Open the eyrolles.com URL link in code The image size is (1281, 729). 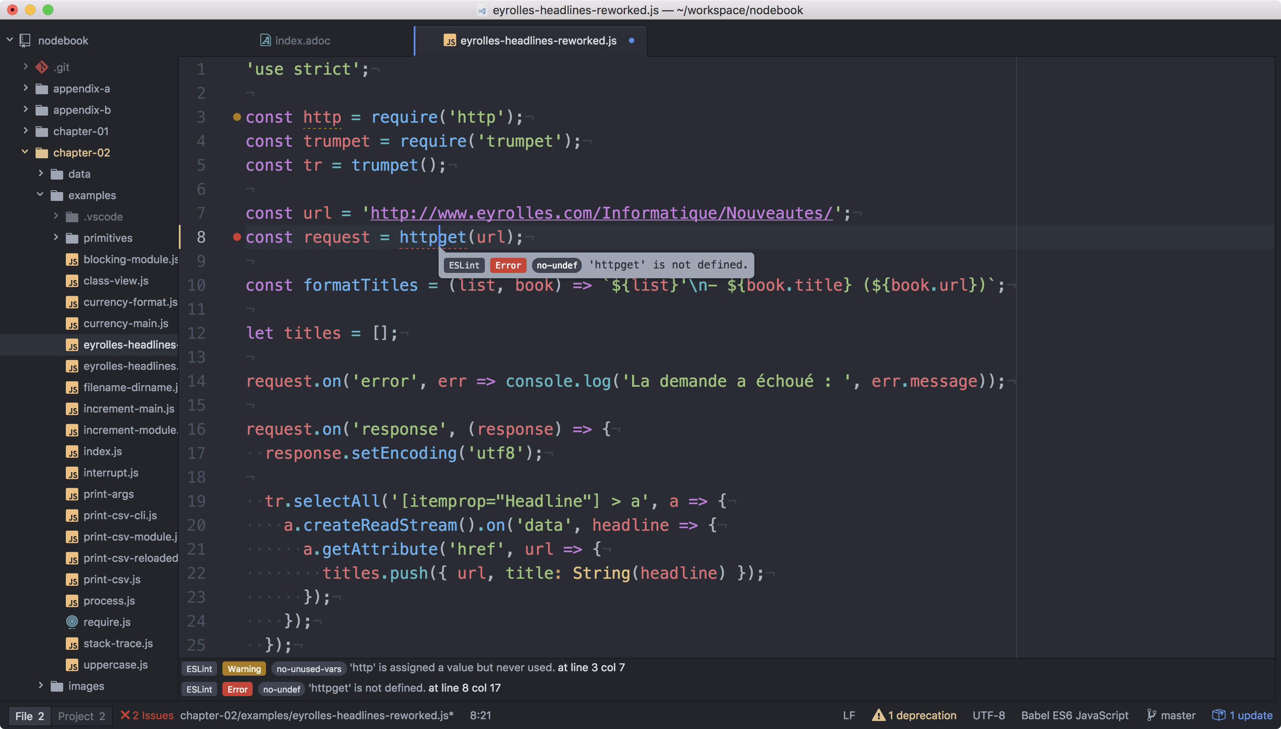pos(601,213)
